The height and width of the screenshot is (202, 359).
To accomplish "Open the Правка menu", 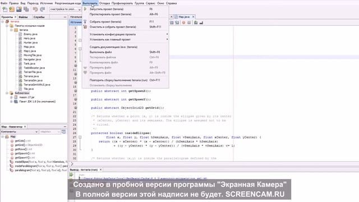I will (x=13, y=3).
